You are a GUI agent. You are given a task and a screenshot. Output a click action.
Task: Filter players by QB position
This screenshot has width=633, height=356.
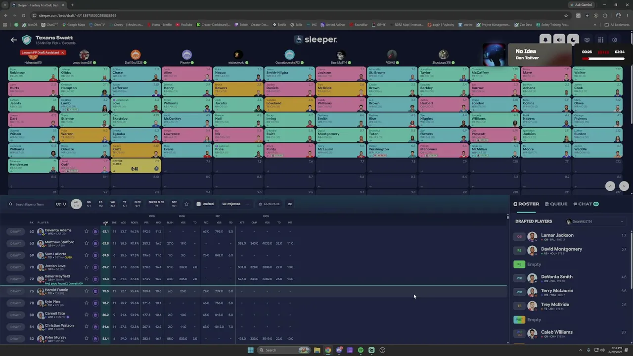click(x=89, y=204)
